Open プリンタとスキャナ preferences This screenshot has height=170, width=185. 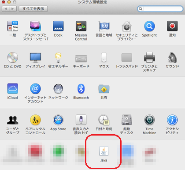click(149, 57)
